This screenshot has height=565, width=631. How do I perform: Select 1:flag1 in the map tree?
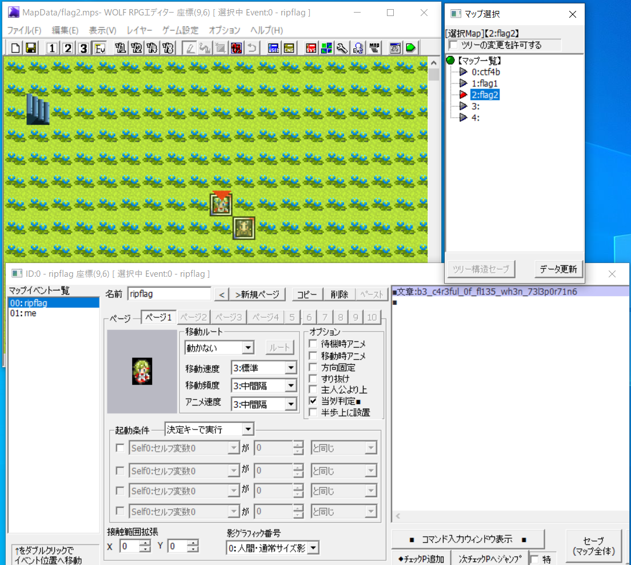484,83
